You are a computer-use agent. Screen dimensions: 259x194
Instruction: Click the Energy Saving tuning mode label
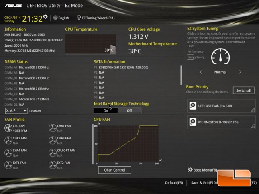click(196, 57)
